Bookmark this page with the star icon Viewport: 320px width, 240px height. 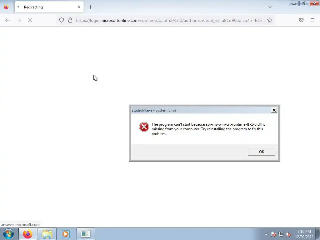(270, 20)
